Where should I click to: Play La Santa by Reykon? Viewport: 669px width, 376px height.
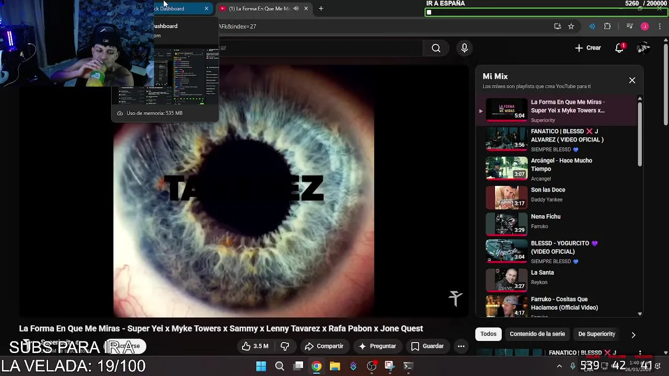tap(556, 279)
